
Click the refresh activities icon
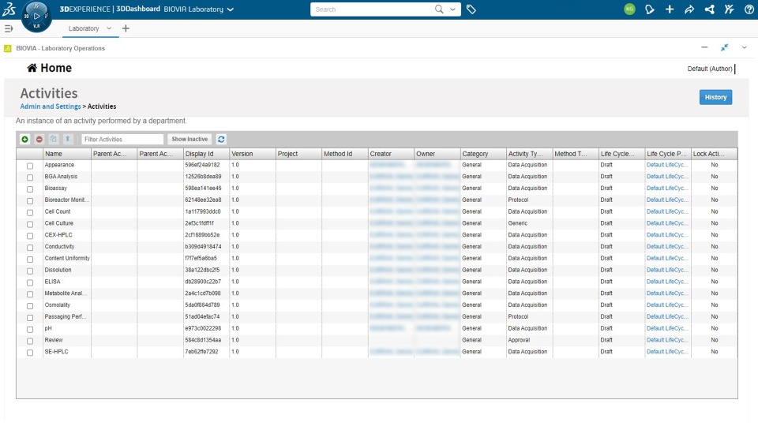tap(221, 139)
